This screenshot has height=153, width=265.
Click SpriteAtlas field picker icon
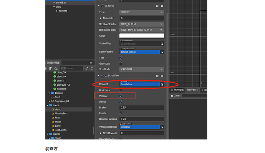162,44
